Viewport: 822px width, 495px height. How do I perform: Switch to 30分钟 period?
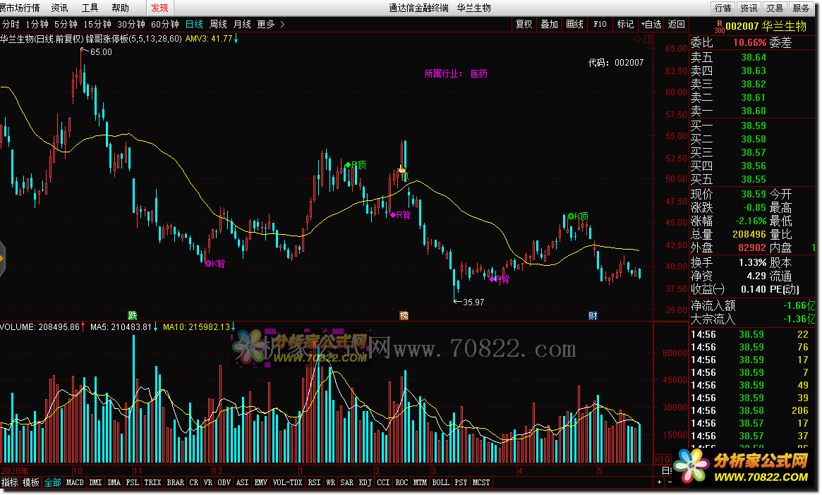[131, 24]
